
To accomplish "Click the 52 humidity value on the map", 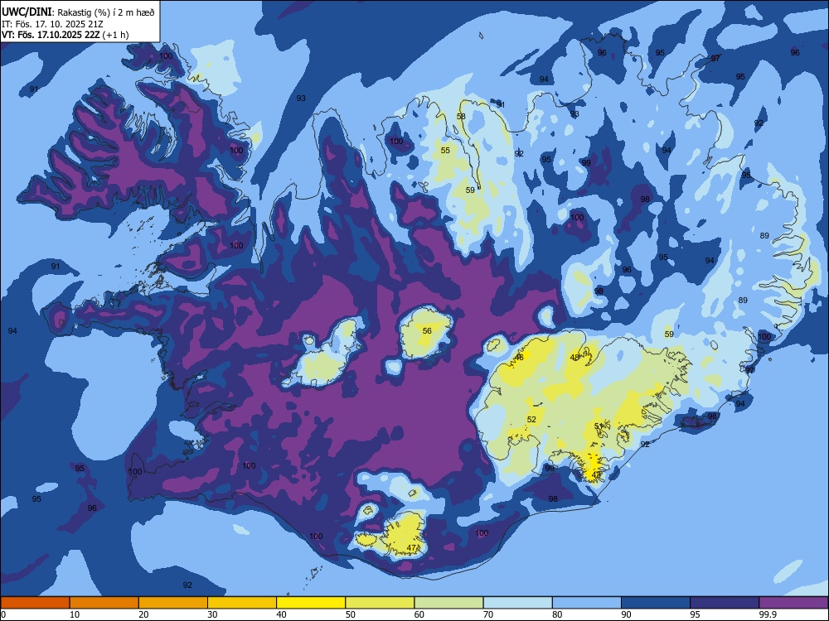I will click(531, 419).
